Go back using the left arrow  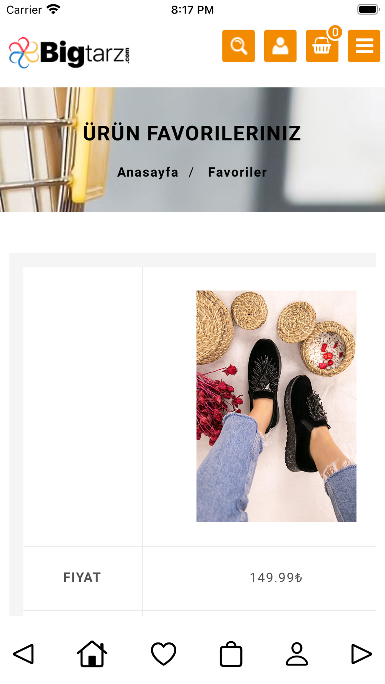23,654
